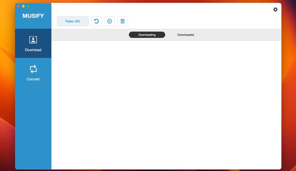Viewport: 296px width, 171px height.
Task: Close the Musify window with red button
Action: click(19, 6)
